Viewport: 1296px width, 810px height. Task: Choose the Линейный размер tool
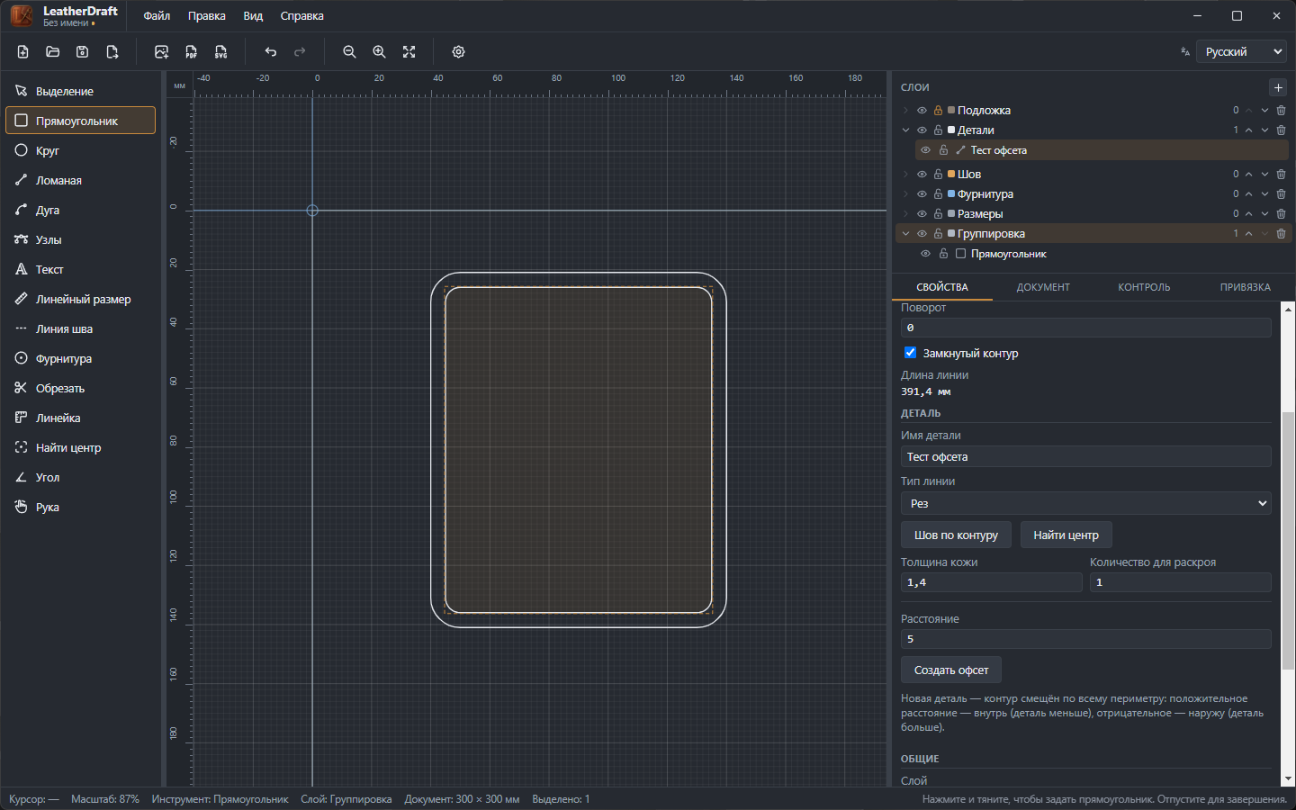(x=81, y=299)
